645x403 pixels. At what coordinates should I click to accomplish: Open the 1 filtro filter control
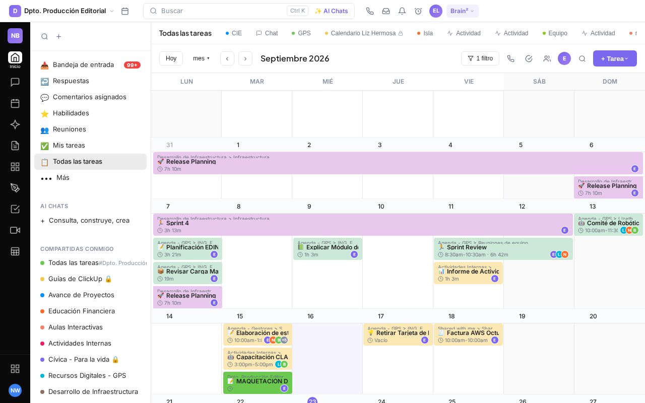click(480, 58)
